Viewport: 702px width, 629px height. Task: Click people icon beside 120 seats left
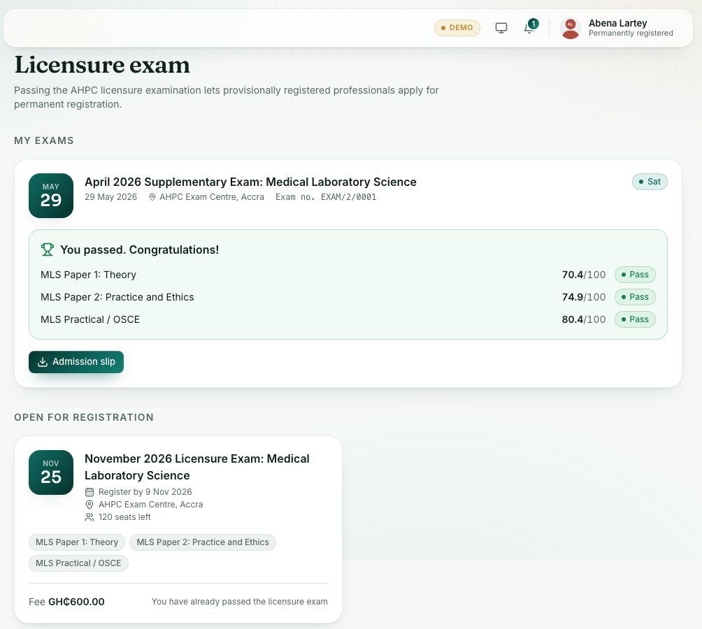(89, 517)
